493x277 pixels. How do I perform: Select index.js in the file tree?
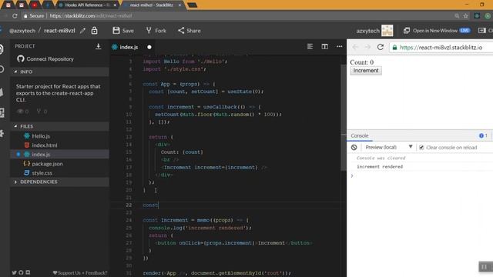point(41,154)
